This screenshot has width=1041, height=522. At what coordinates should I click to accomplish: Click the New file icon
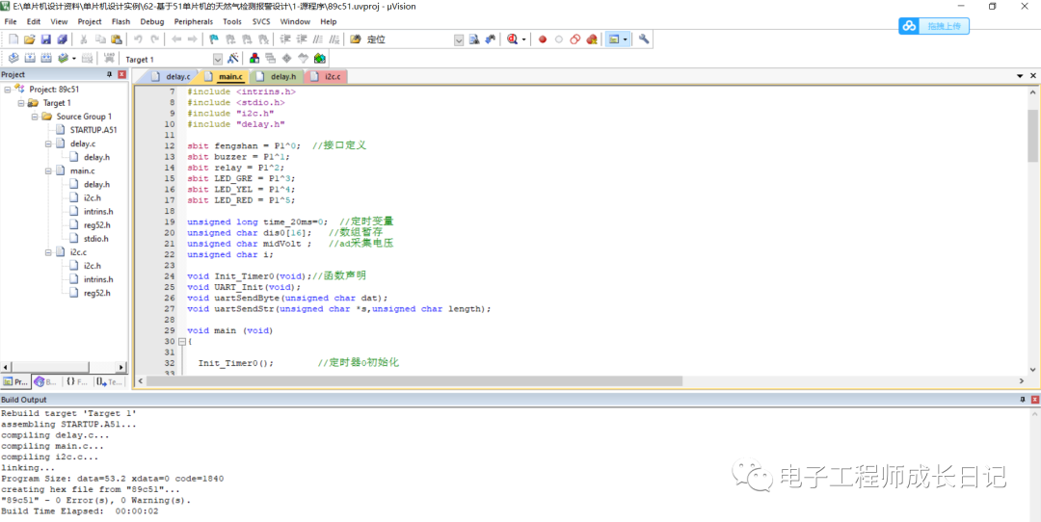[x=13, y=39]
